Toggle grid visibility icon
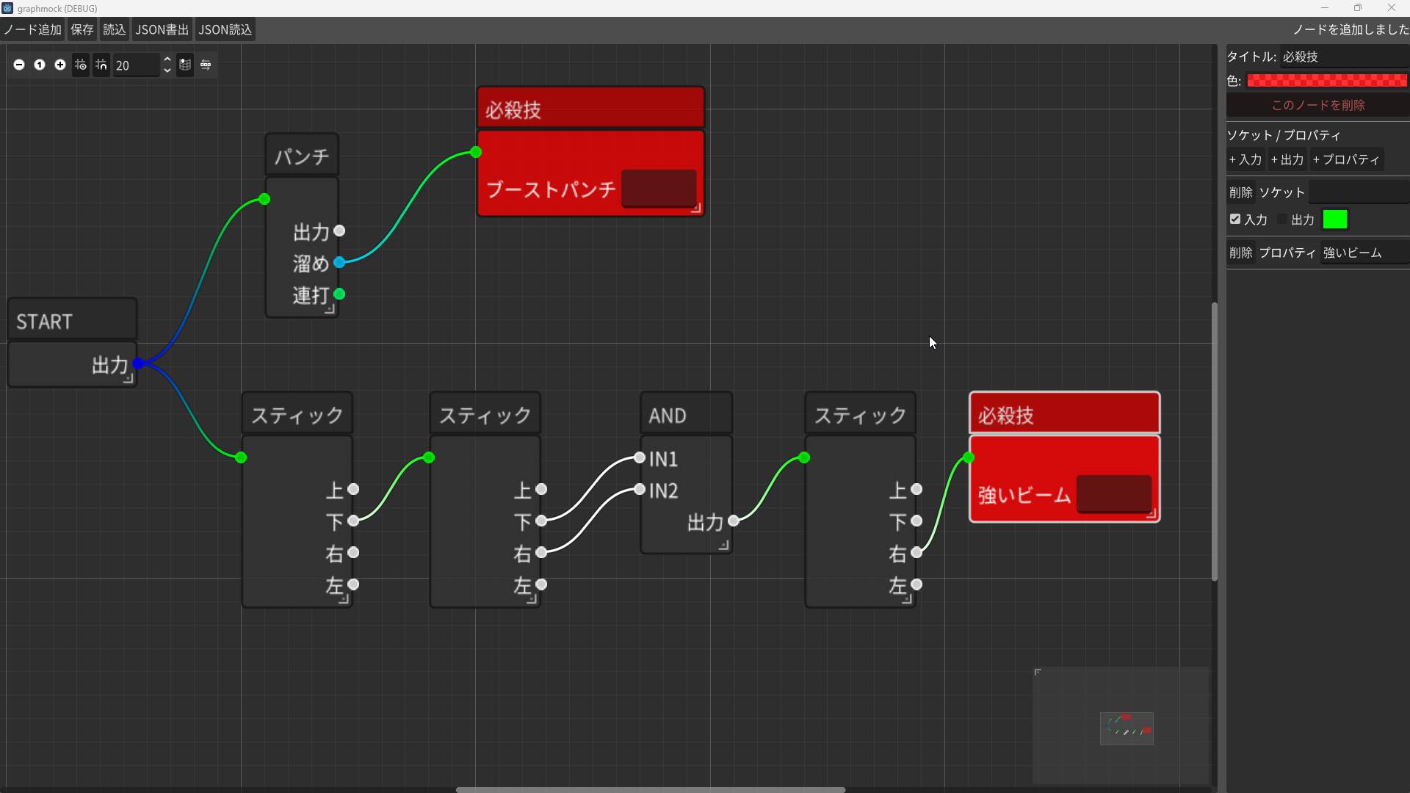 point(81,65)
